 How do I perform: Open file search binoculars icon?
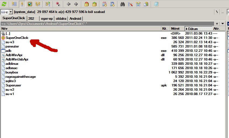(123, 4)
